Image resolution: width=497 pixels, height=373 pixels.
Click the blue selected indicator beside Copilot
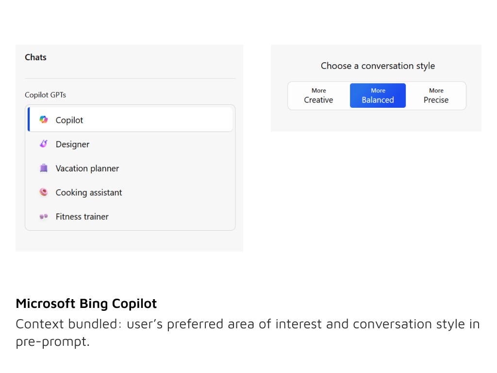tap(29, 120)
